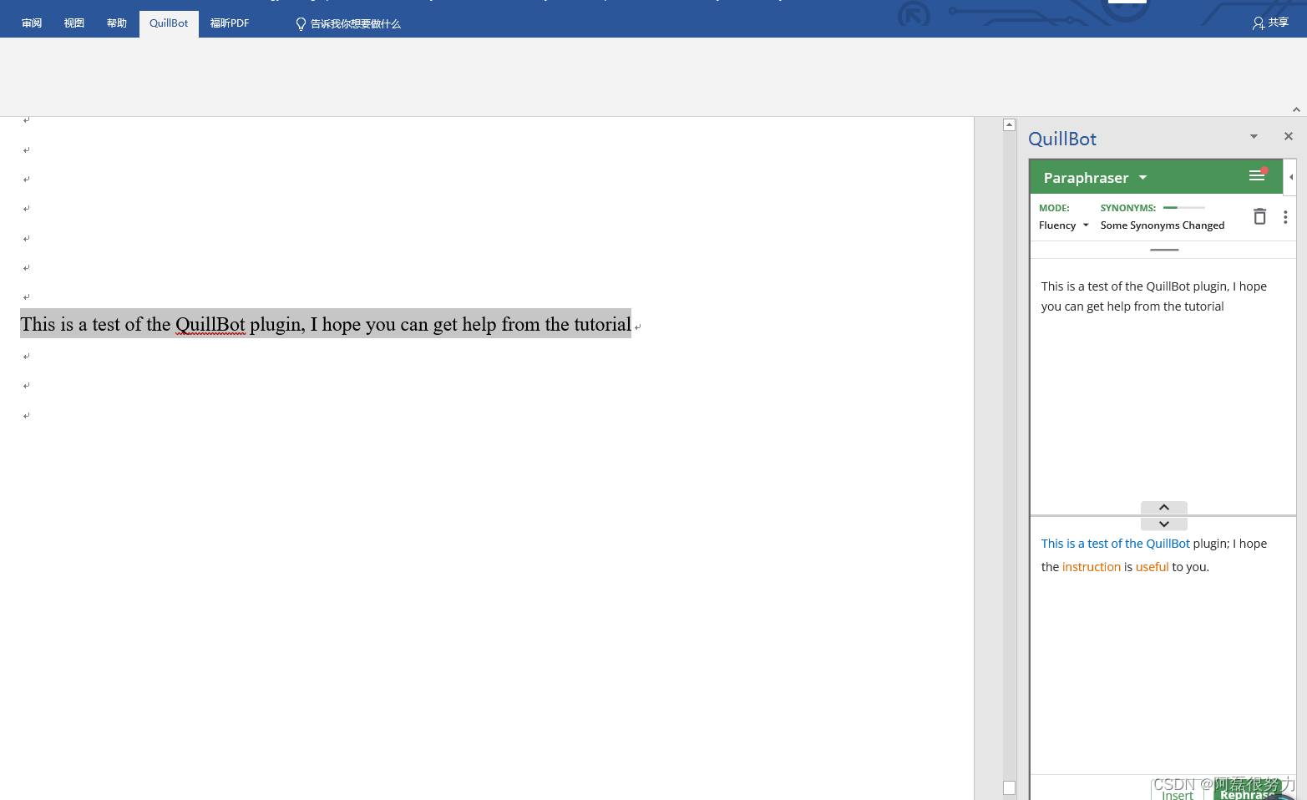This screenshot has width=1307, height=800.
Task: Adjust the Synonyms slider
Action: pyautogui.click(x=1184, y=207)
